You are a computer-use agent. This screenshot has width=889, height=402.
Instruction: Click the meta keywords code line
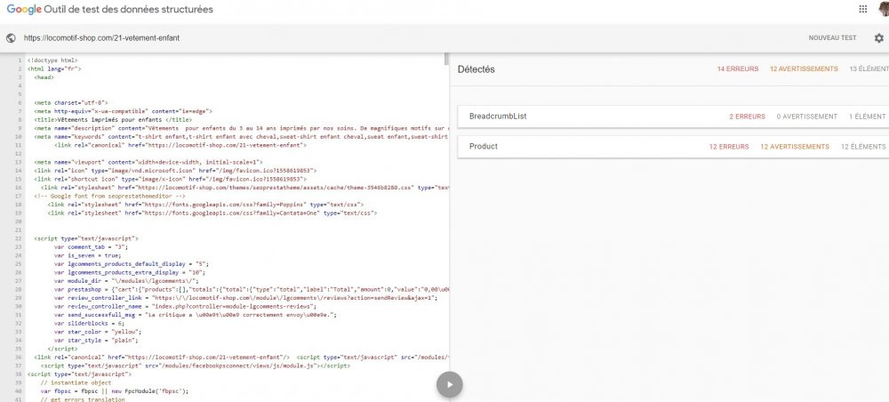(242, 137)
